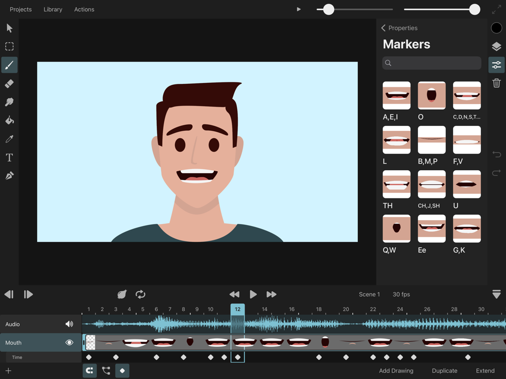Mute the Audio track
The image size is (506, 379).
tap(69, 324)
